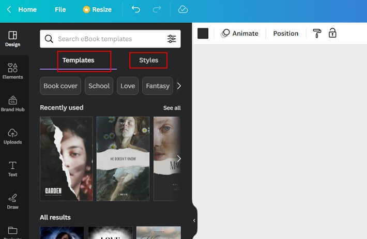Filter by the Love chip

pyautogui.click(x=128, y=86)
